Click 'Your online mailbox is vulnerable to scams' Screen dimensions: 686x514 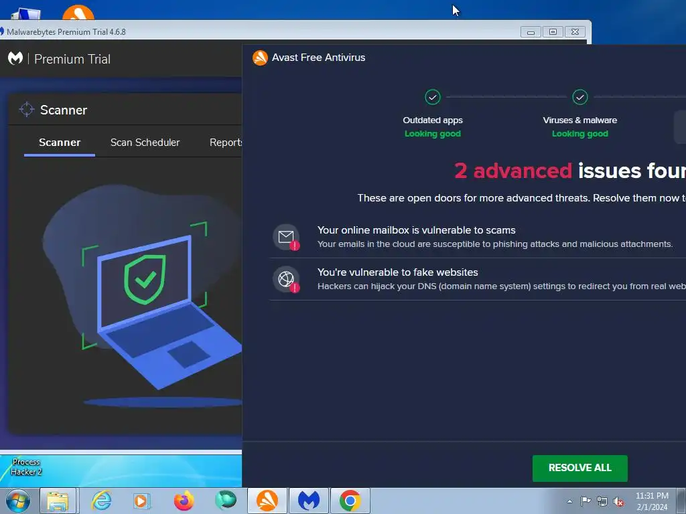[x=416, y=230]
